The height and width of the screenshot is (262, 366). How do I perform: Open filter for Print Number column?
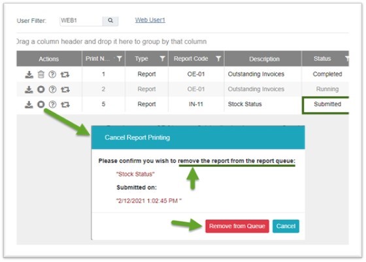(119, 59)
